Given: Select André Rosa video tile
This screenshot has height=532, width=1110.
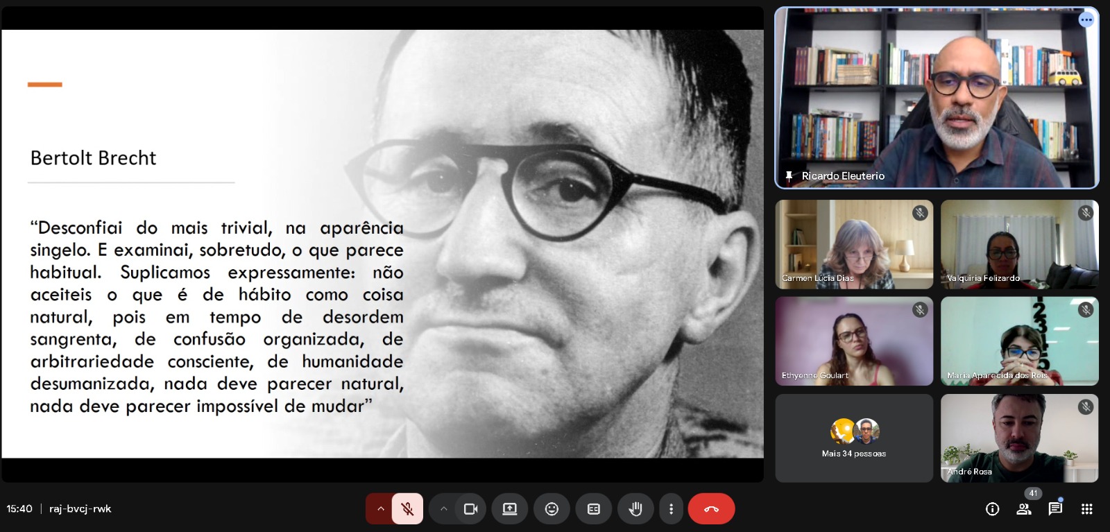Looking at the screenshot, I should pos(1019,438).
